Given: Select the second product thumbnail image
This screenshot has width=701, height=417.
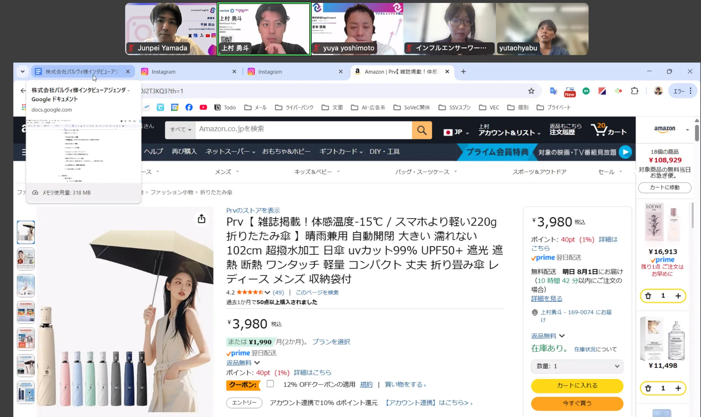Looking at the screenshot, I should pos(26,259).
